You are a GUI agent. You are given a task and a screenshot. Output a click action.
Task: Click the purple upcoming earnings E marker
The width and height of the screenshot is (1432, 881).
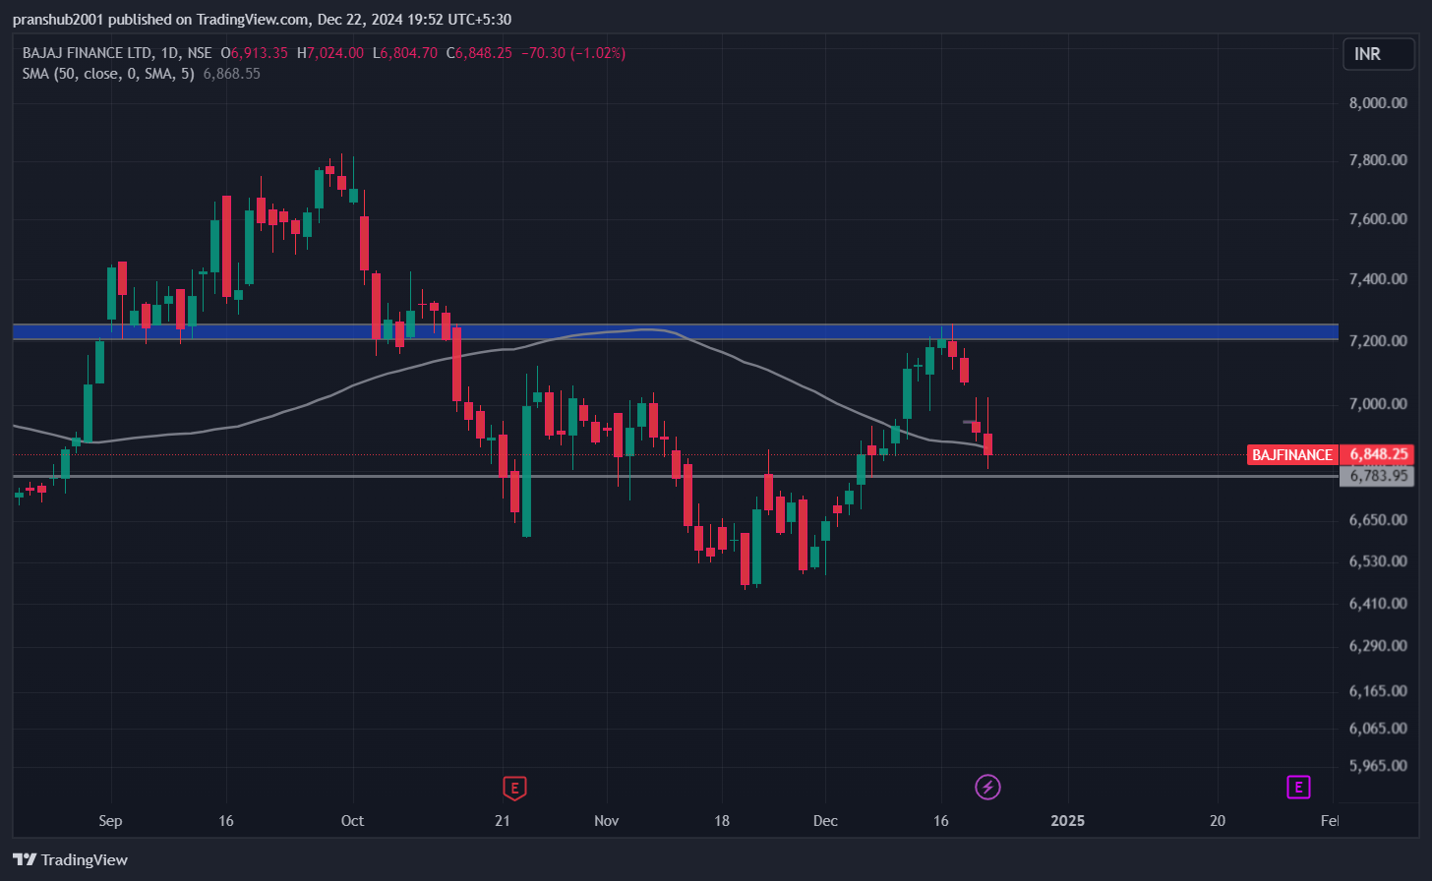point(1298,787)
